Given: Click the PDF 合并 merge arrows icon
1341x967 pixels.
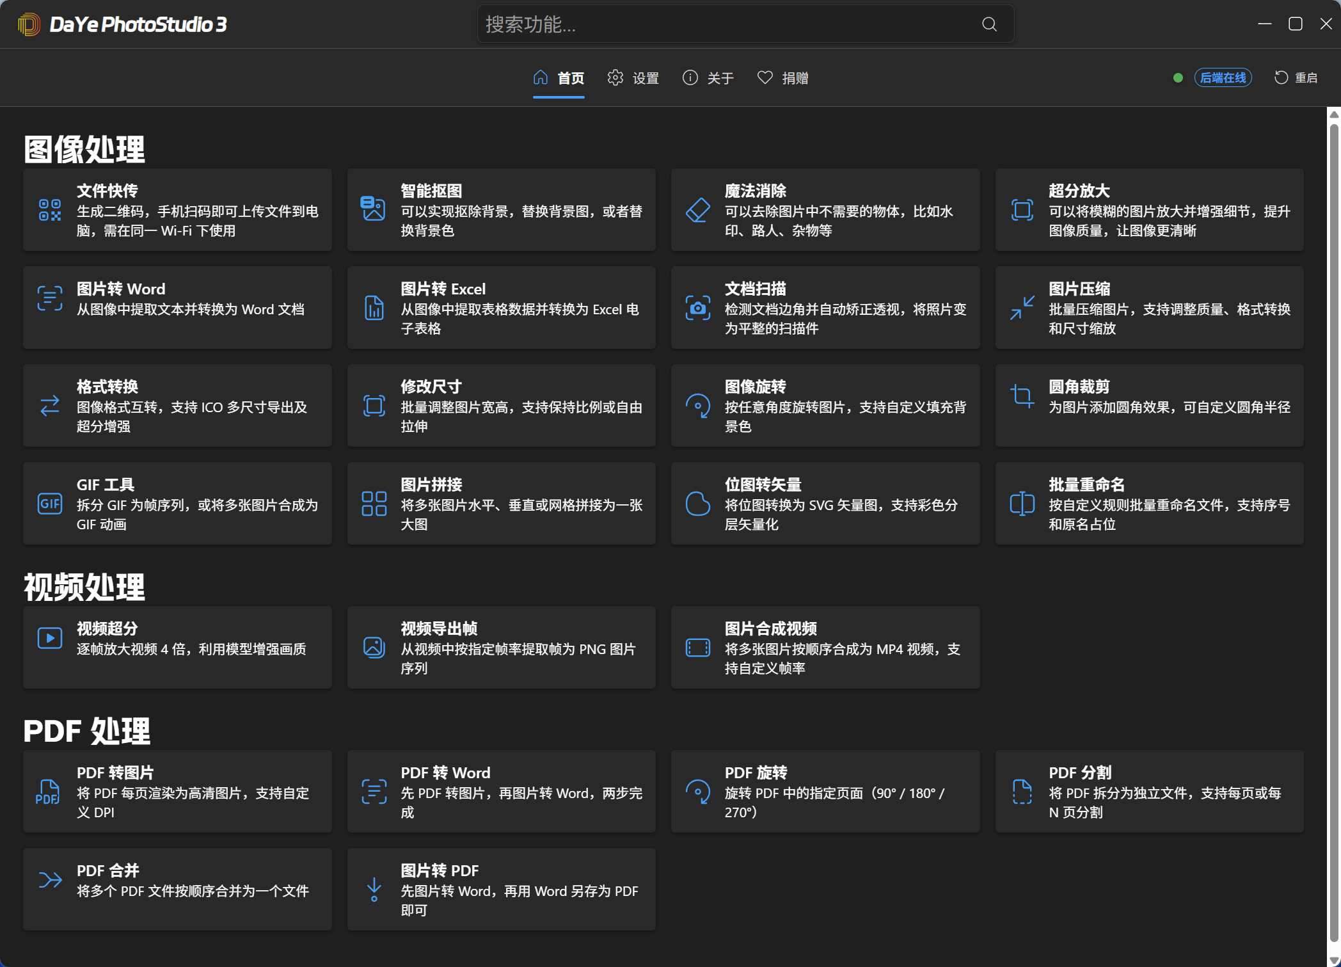Looking at the screenshot, I should [50, 880].
